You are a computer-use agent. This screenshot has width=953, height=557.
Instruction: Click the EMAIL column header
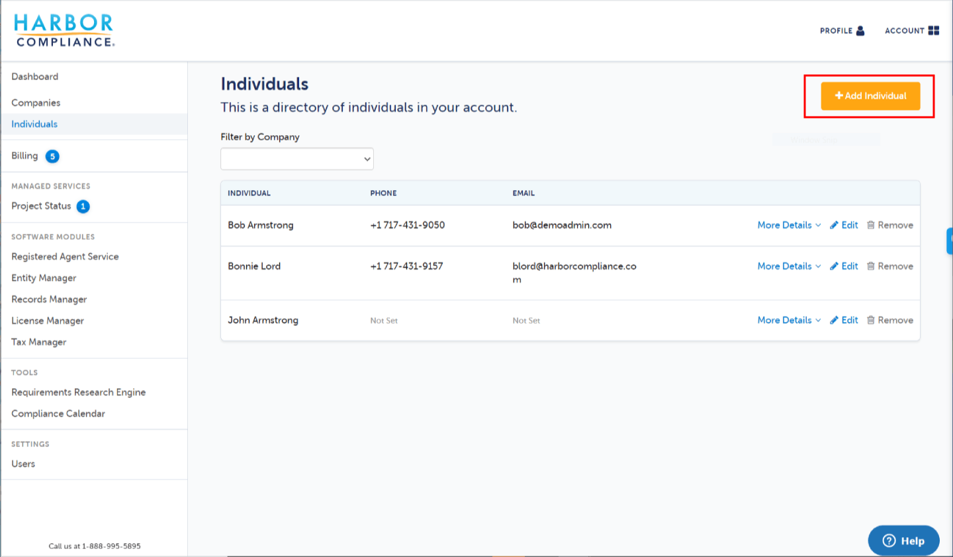(x=523, y=193)
